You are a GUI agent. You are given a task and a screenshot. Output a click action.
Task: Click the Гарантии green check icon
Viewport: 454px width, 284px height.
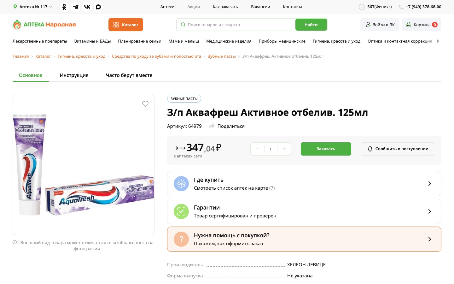[x=181, y=211]
